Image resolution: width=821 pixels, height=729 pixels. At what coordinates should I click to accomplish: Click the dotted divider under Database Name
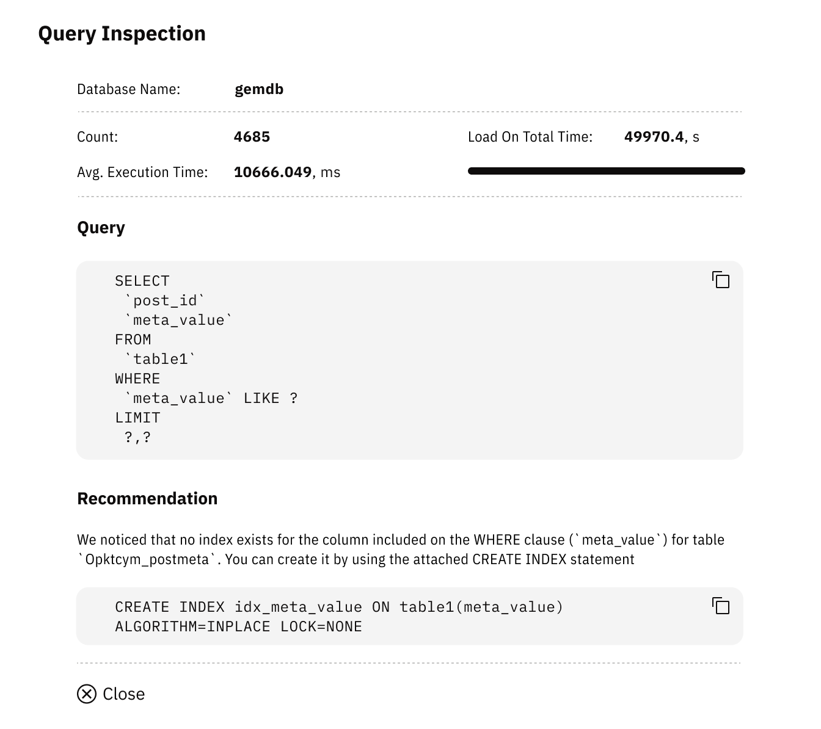pos(409,112)
